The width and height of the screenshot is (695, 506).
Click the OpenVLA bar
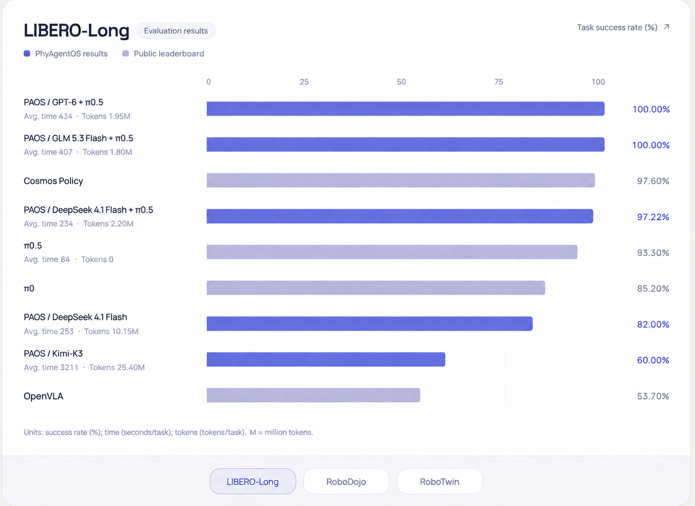coord(313,395)
